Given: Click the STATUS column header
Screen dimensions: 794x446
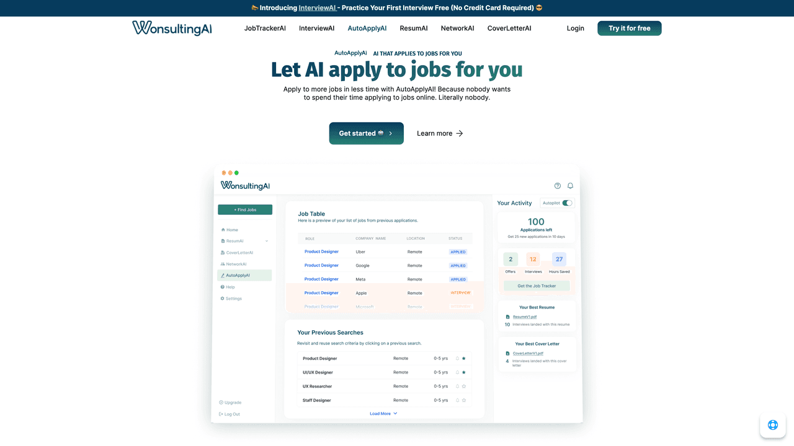Looking at the screenshot, I should click(x=455, y=238).
